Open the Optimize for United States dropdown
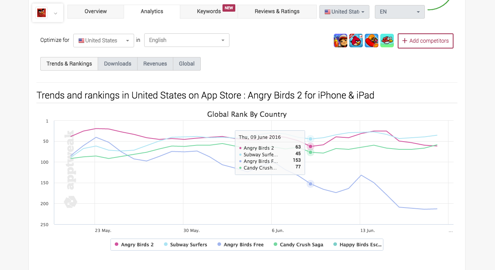The height and width of the screenshot is (270, 495). (x=103, y=40)
